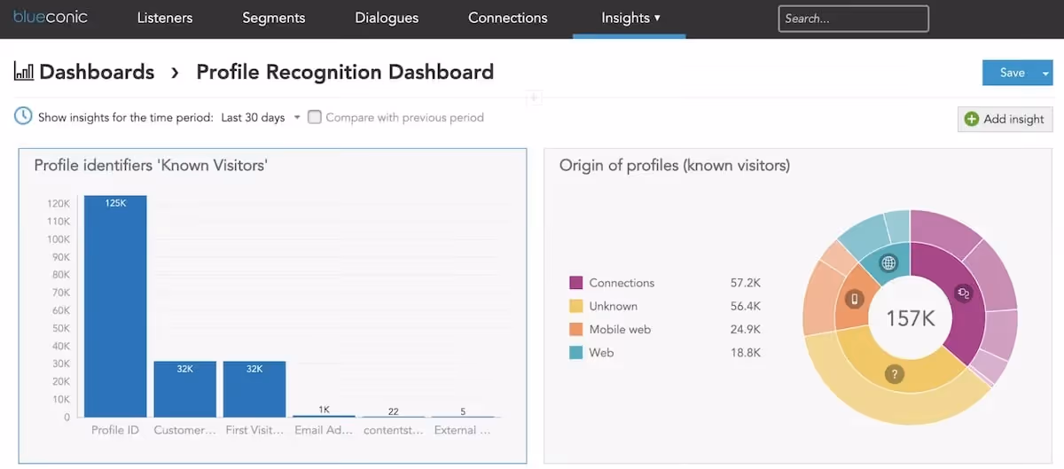The height and width of the screenshot is (469, 1064).
Task: Click the globe Web icon in donut
Action: (x=888, y=262)
